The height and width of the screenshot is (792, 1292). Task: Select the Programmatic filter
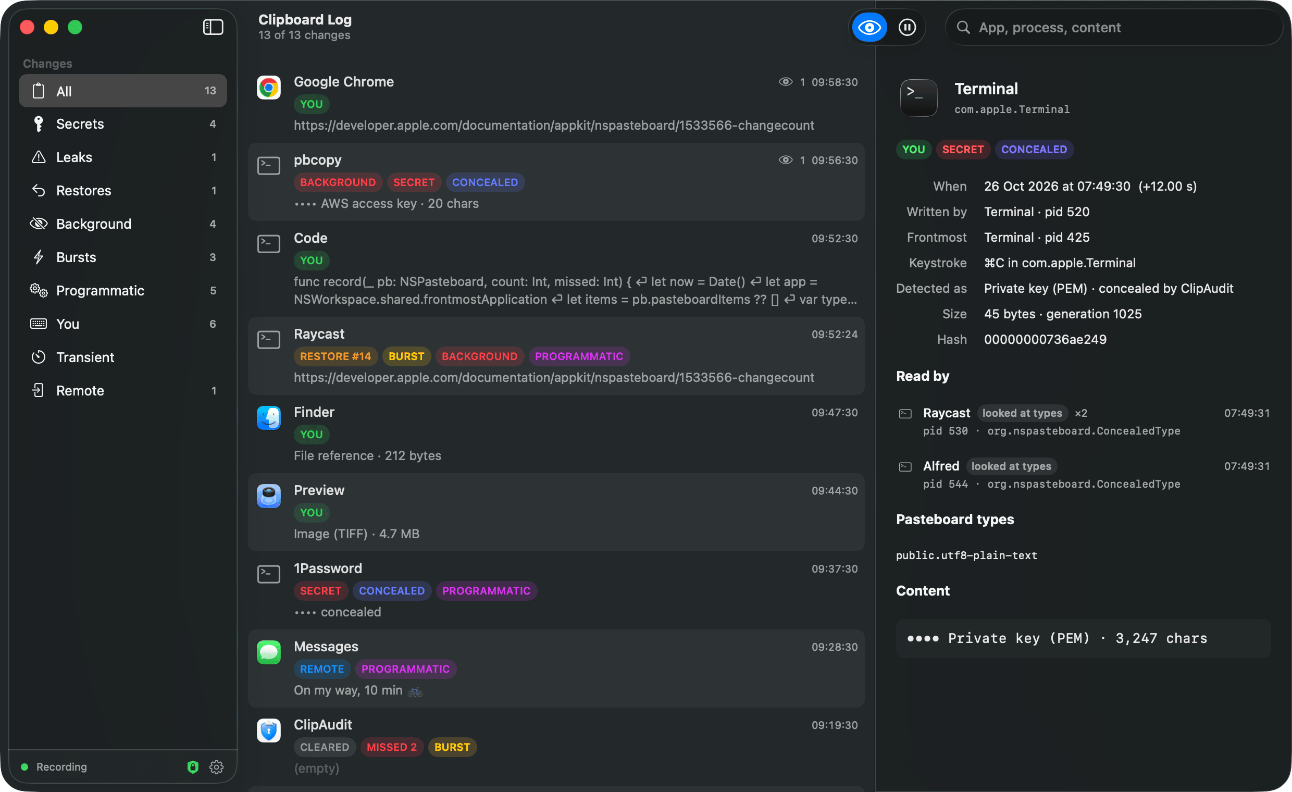[123, 291]
